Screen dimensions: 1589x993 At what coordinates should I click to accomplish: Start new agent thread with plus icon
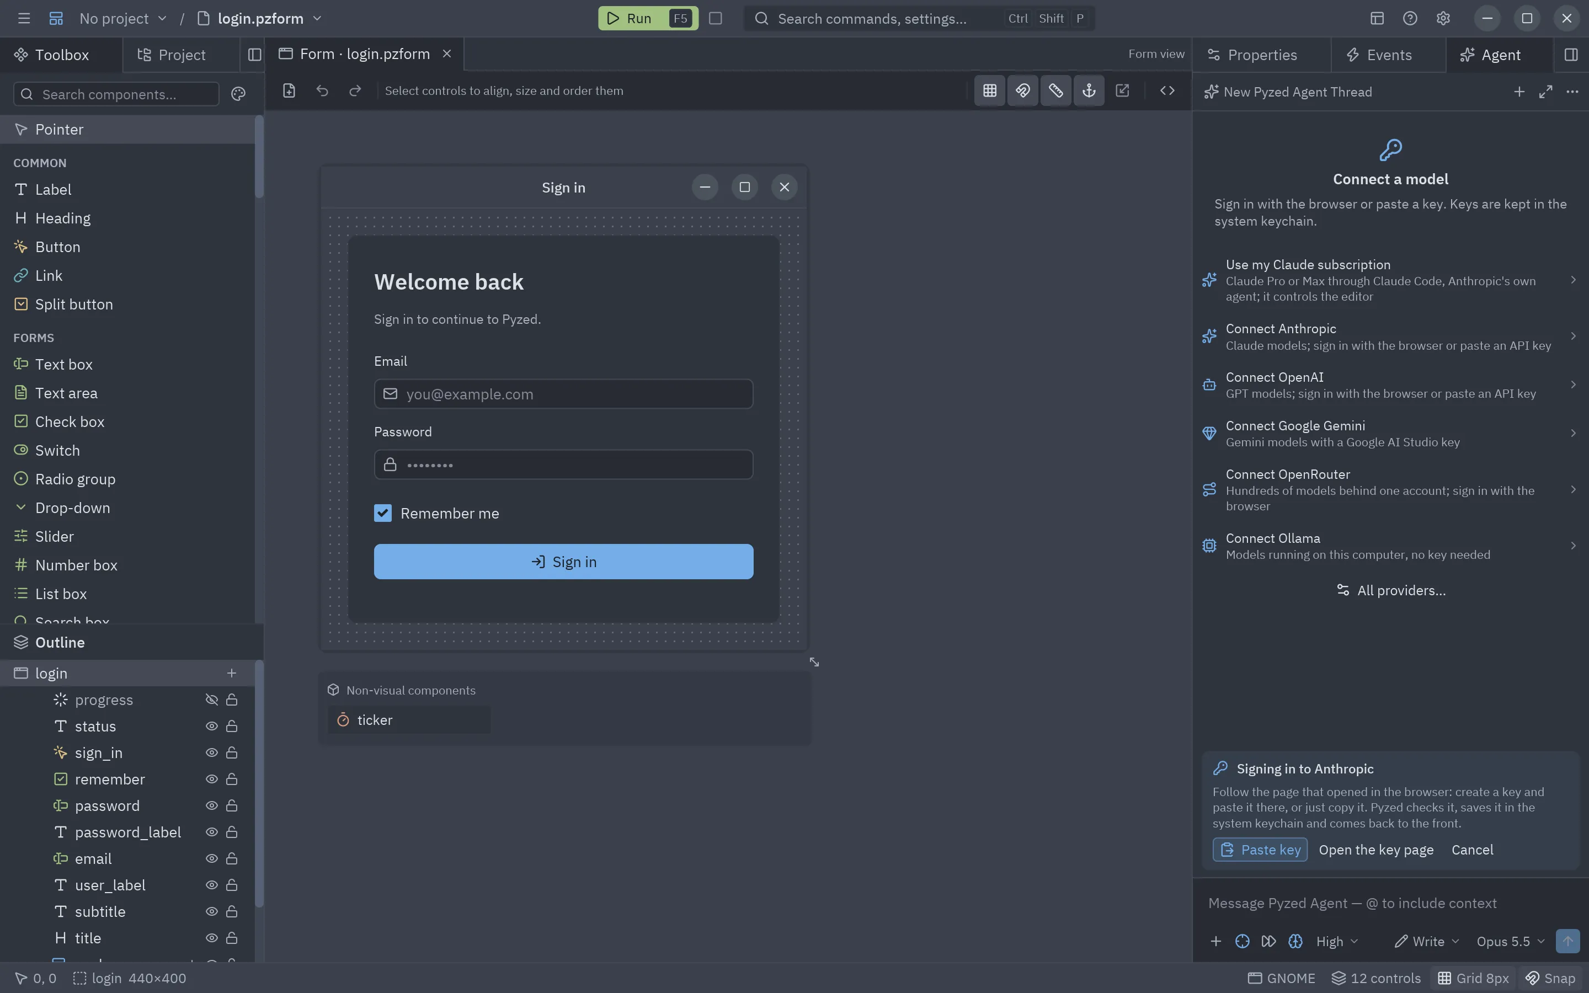click(x=1519, y=92)
